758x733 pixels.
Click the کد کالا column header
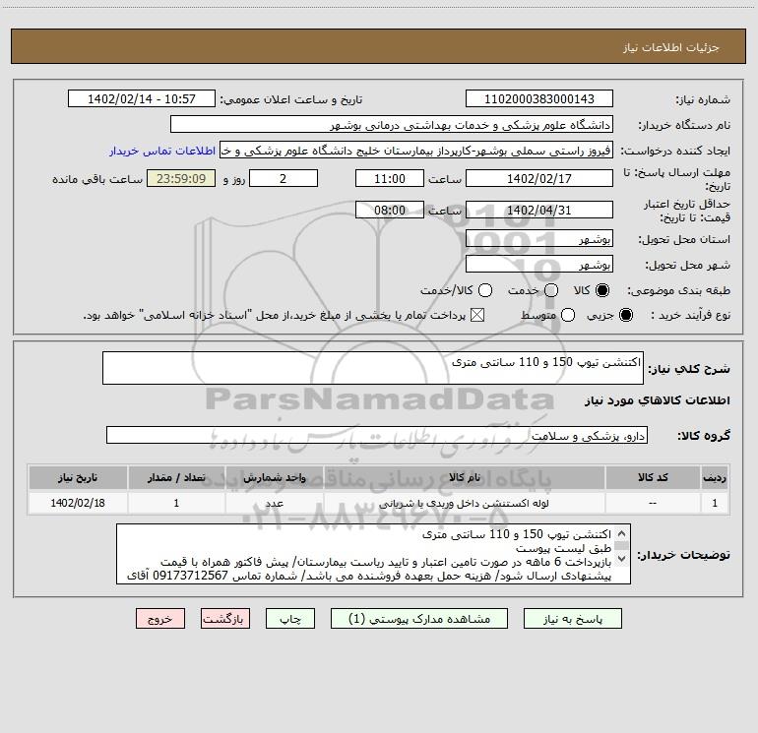[653, 478]
